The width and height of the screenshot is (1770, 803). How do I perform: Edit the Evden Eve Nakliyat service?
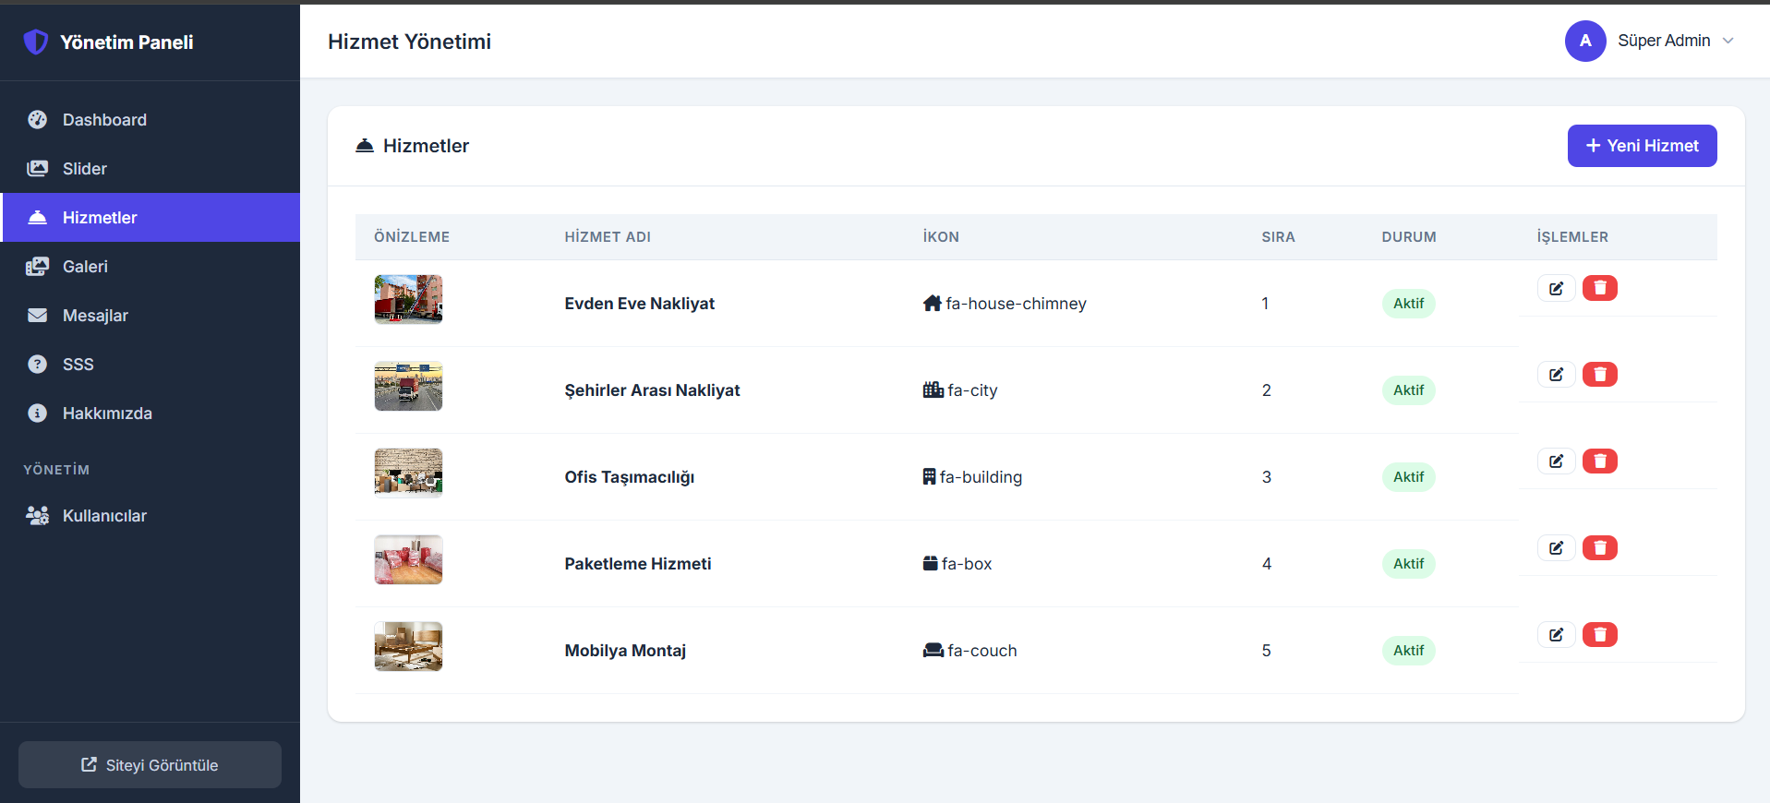[1556, 288]
